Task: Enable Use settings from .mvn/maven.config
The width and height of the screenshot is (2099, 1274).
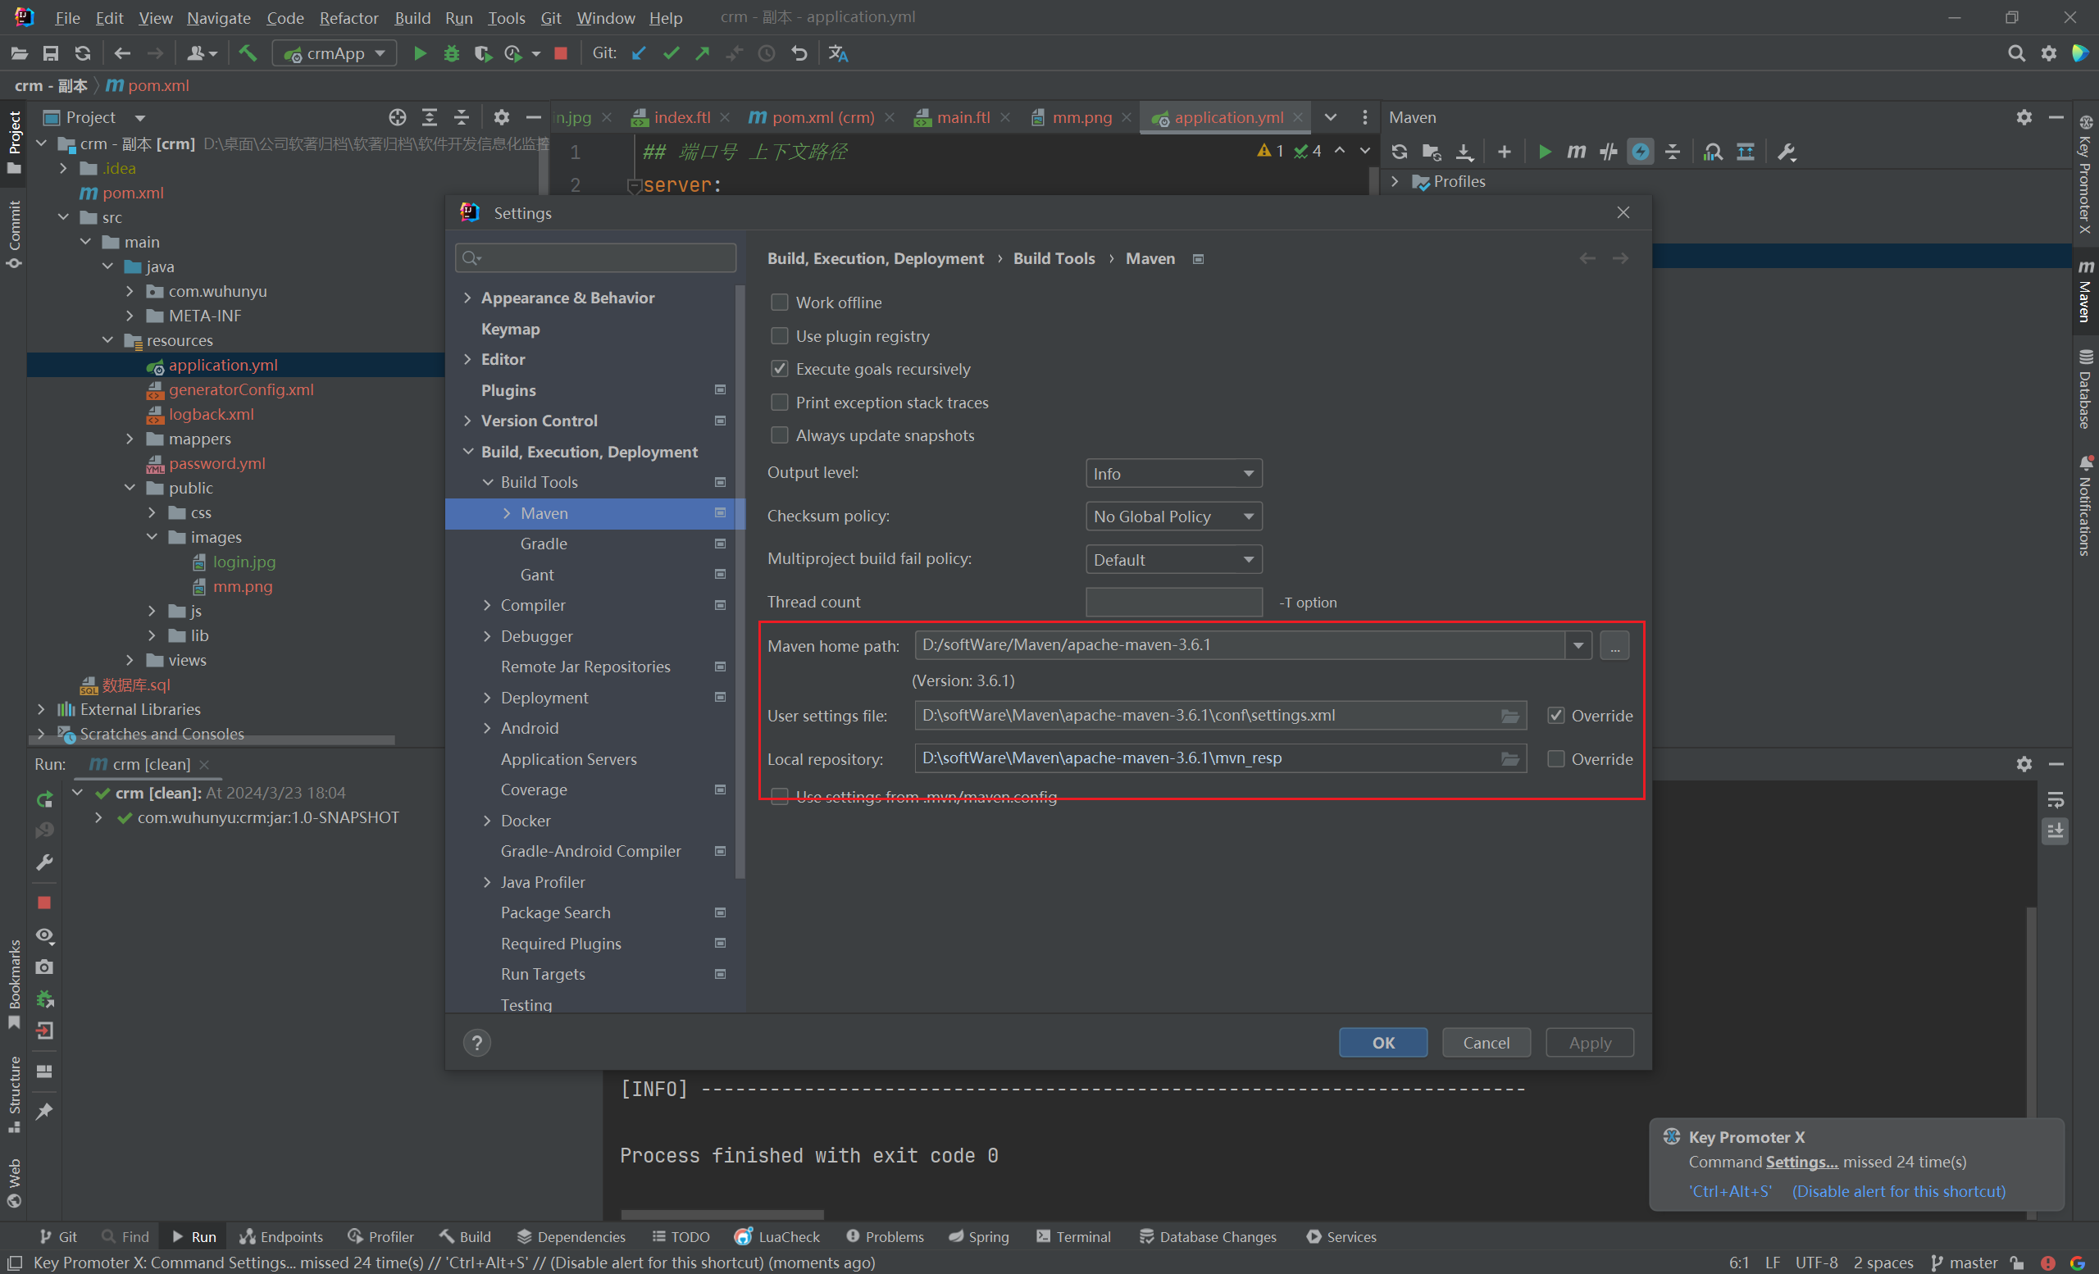Action: coord(779,796)
